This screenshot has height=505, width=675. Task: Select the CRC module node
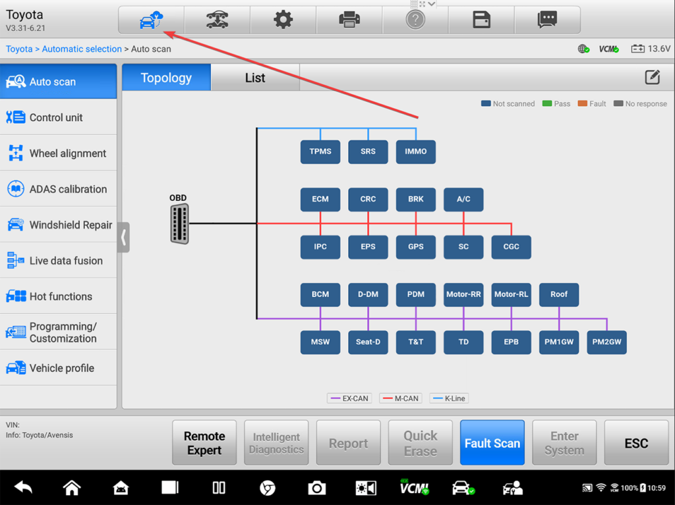click(368, 199)
